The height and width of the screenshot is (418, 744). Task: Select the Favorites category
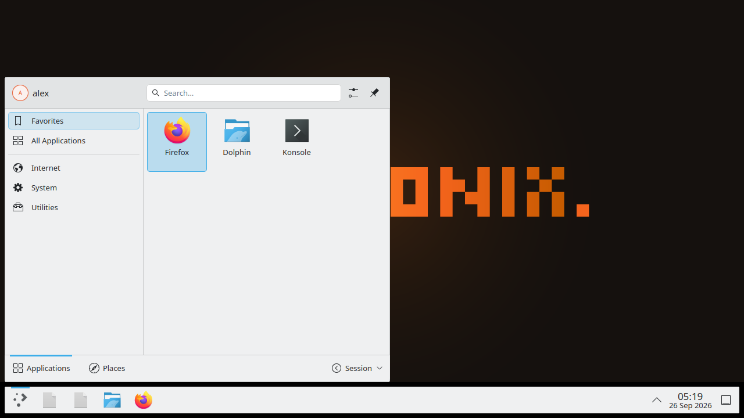74,121
